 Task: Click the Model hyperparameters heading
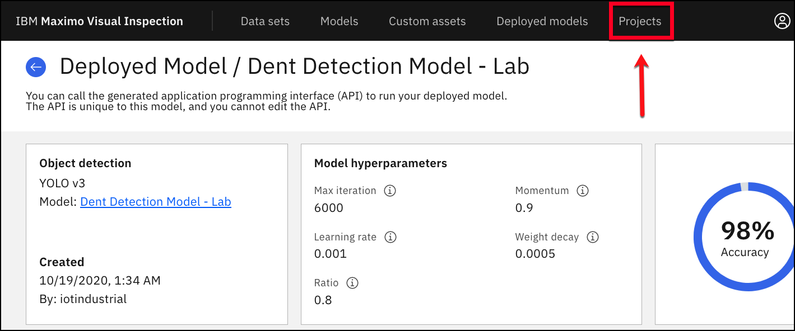(x=380, y=163)
